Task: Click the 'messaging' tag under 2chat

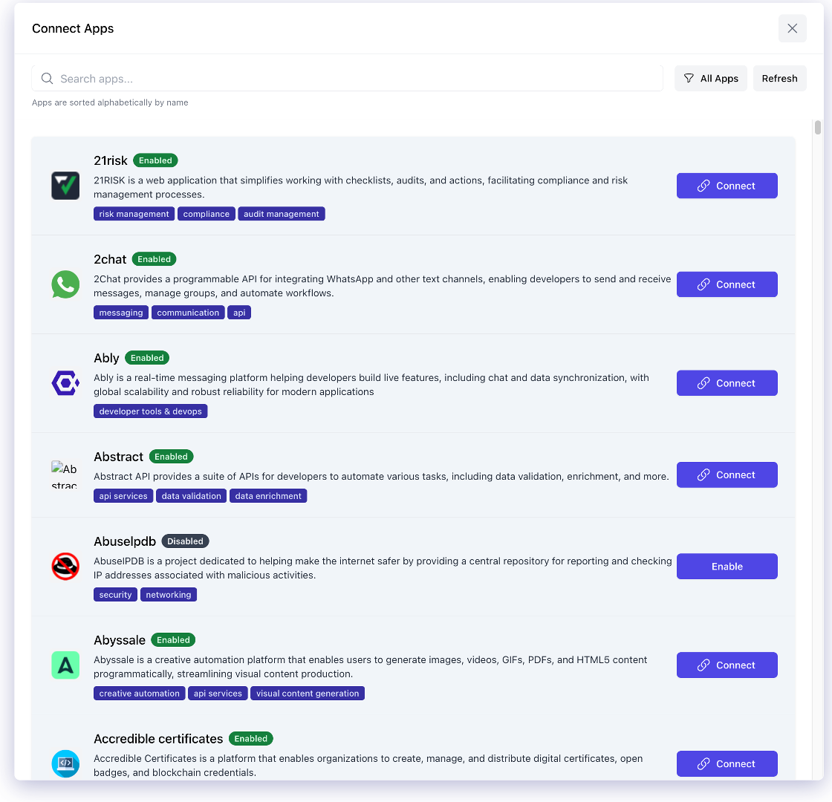Action: 120,312
